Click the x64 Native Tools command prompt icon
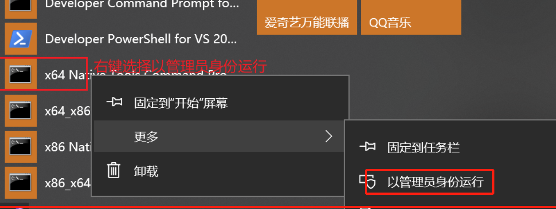This screenshot has width=556, height=209. 20,75
